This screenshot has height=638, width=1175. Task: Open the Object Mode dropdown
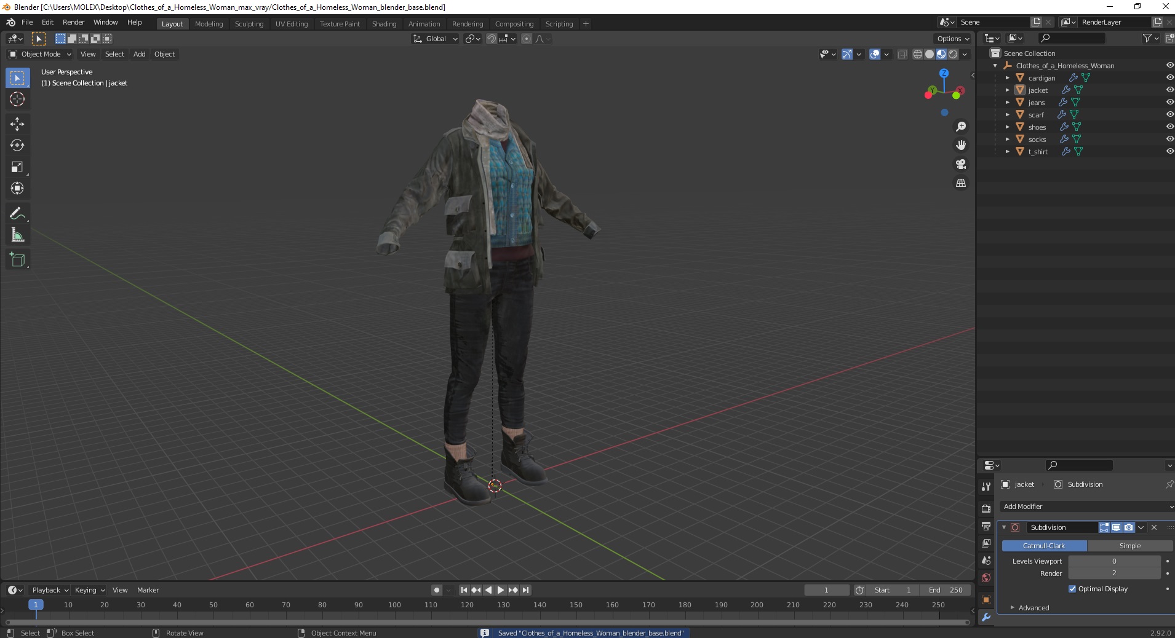click(40, 54)
